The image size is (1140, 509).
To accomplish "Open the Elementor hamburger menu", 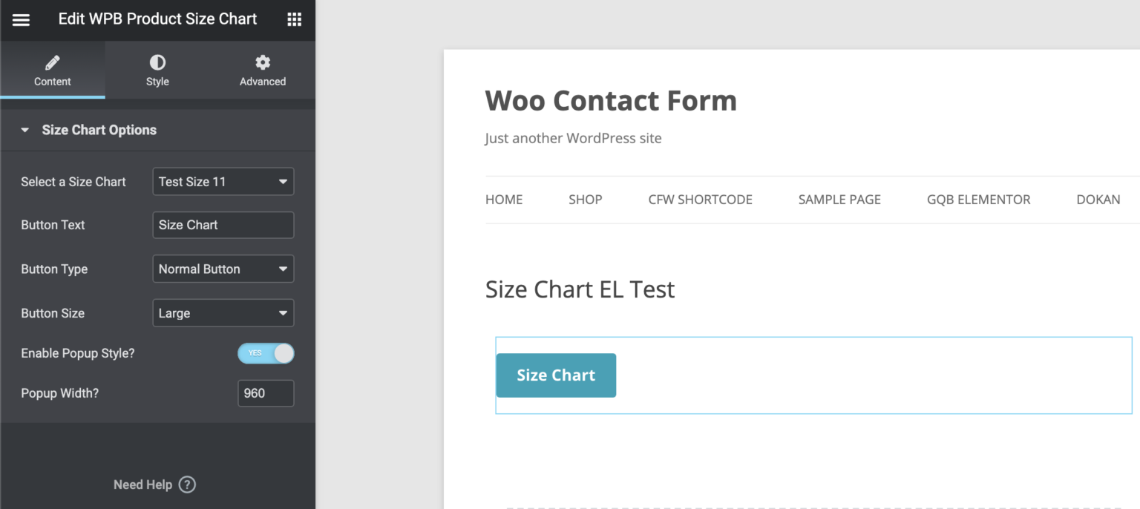I will click(x=20, y=19).
